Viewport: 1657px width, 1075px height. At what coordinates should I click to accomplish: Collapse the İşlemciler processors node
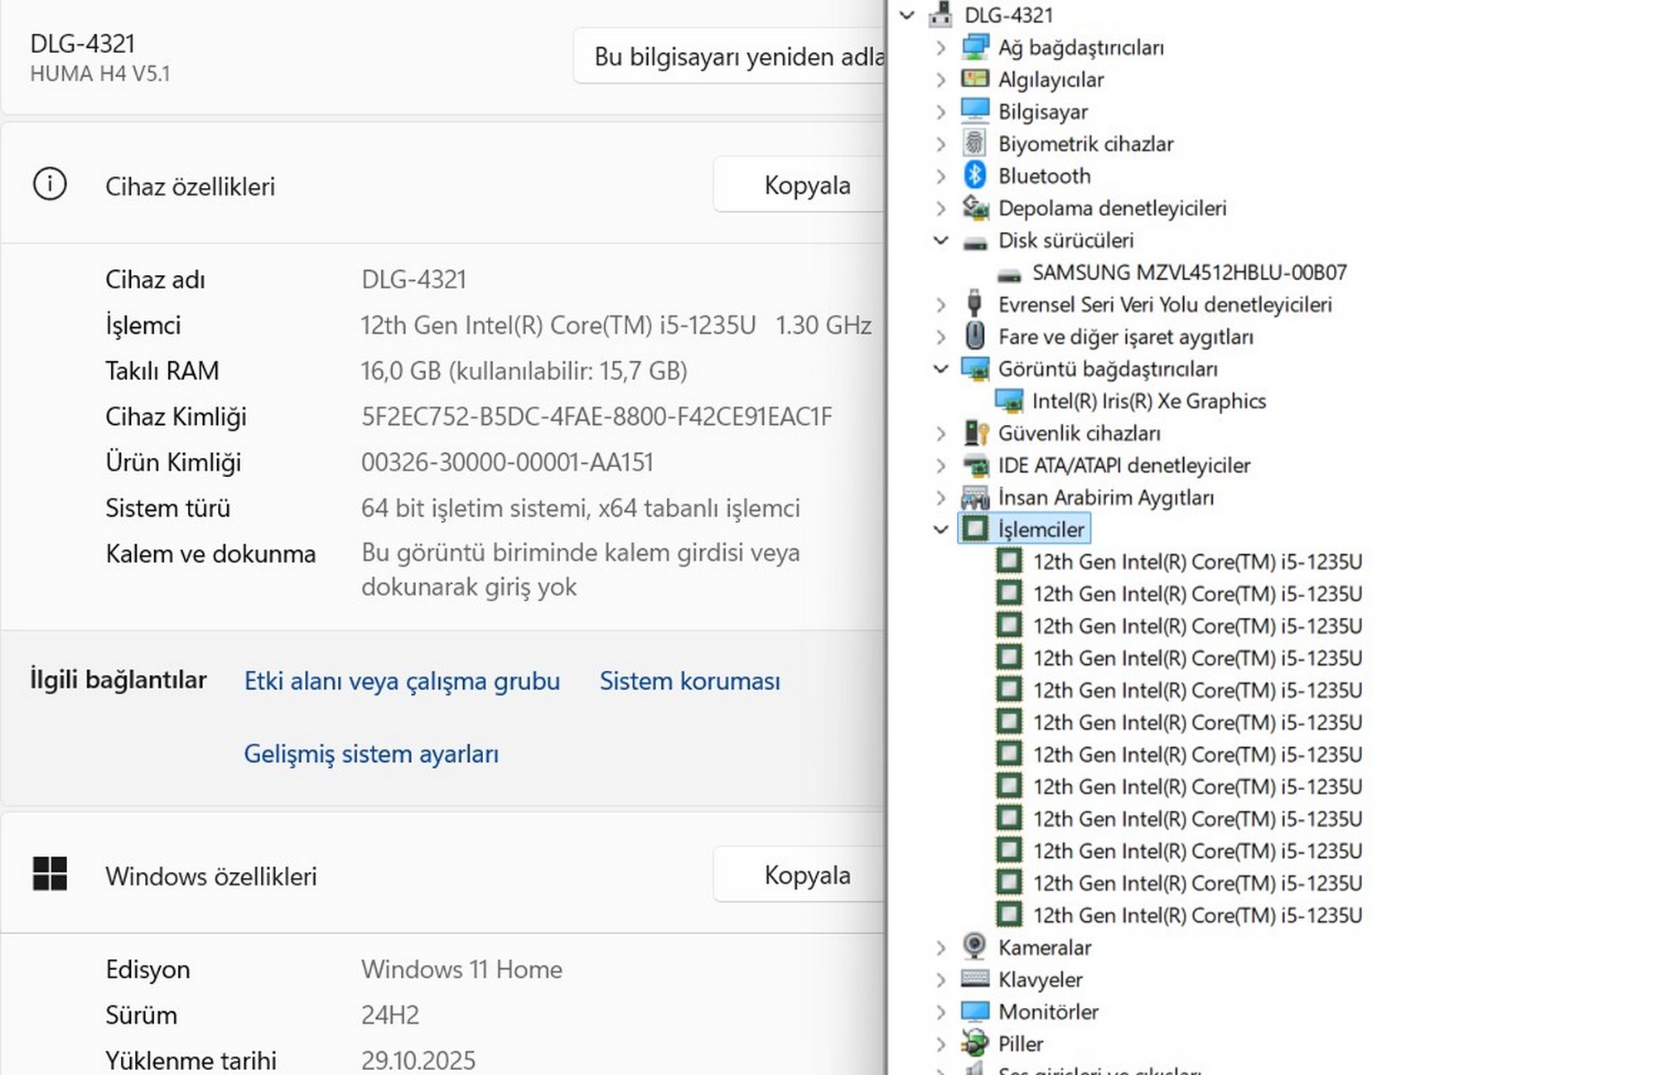(941, 529)
